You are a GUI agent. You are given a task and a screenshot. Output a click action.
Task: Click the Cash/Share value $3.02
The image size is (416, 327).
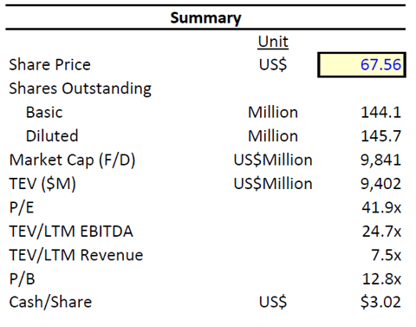380,302
